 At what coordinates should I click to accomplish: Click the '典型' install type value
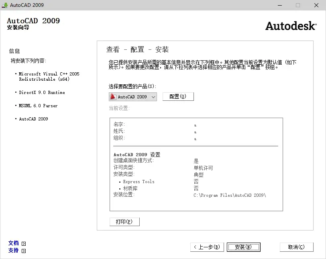(199, 175)
